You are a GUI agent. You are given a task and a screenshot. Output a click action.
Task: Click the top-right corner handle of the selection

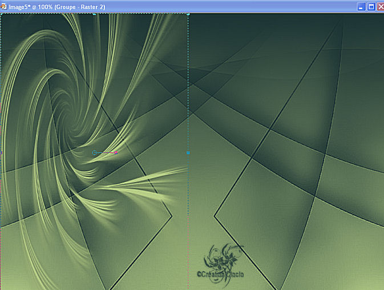click(188, 14)
